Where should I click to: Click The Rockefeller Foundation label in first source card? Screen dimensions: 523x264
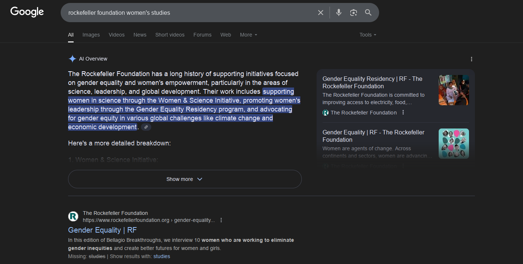pyautogui.click(x=364, y=113)
